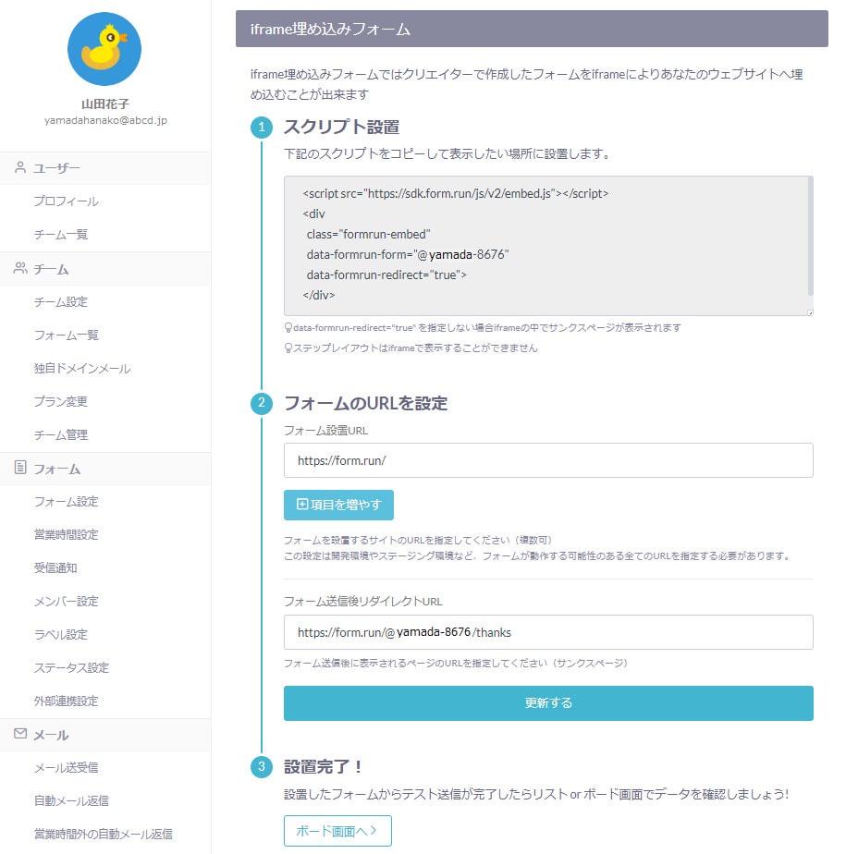Click the user name 山田花子

105,104
